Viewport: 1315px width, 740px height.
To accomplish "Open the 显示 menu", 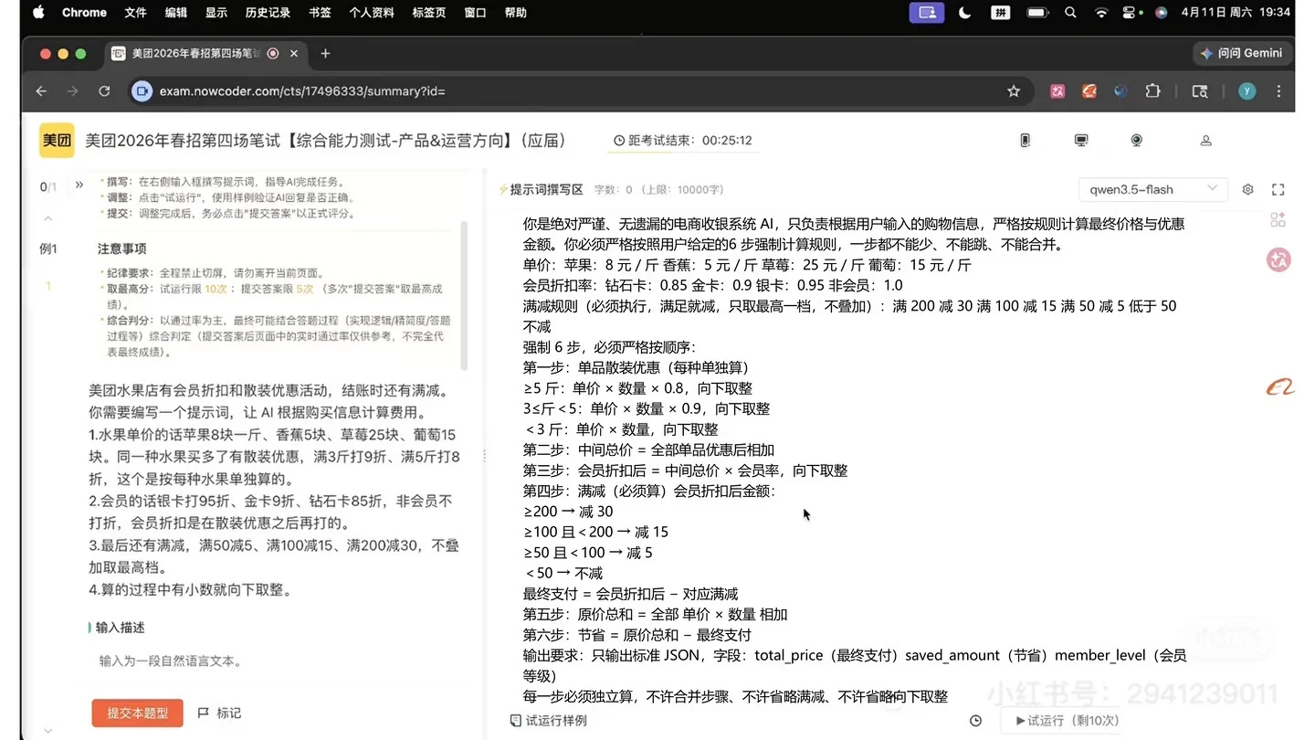I will point(216,13).
